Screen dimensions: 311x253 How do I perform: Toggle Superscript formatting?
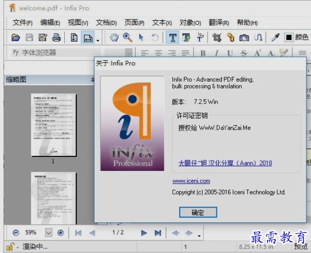pyautogui.click(x=258, y=53)
